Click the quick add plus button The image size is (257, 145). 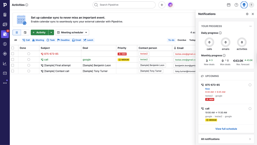(162, 5)
